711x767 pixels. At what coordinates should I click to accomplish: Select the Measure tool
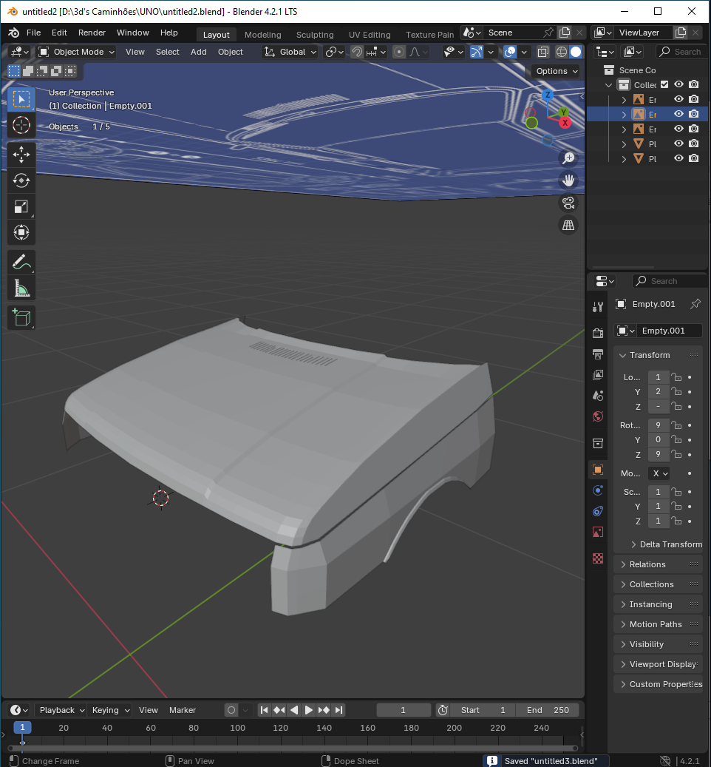tap(21, 288)
